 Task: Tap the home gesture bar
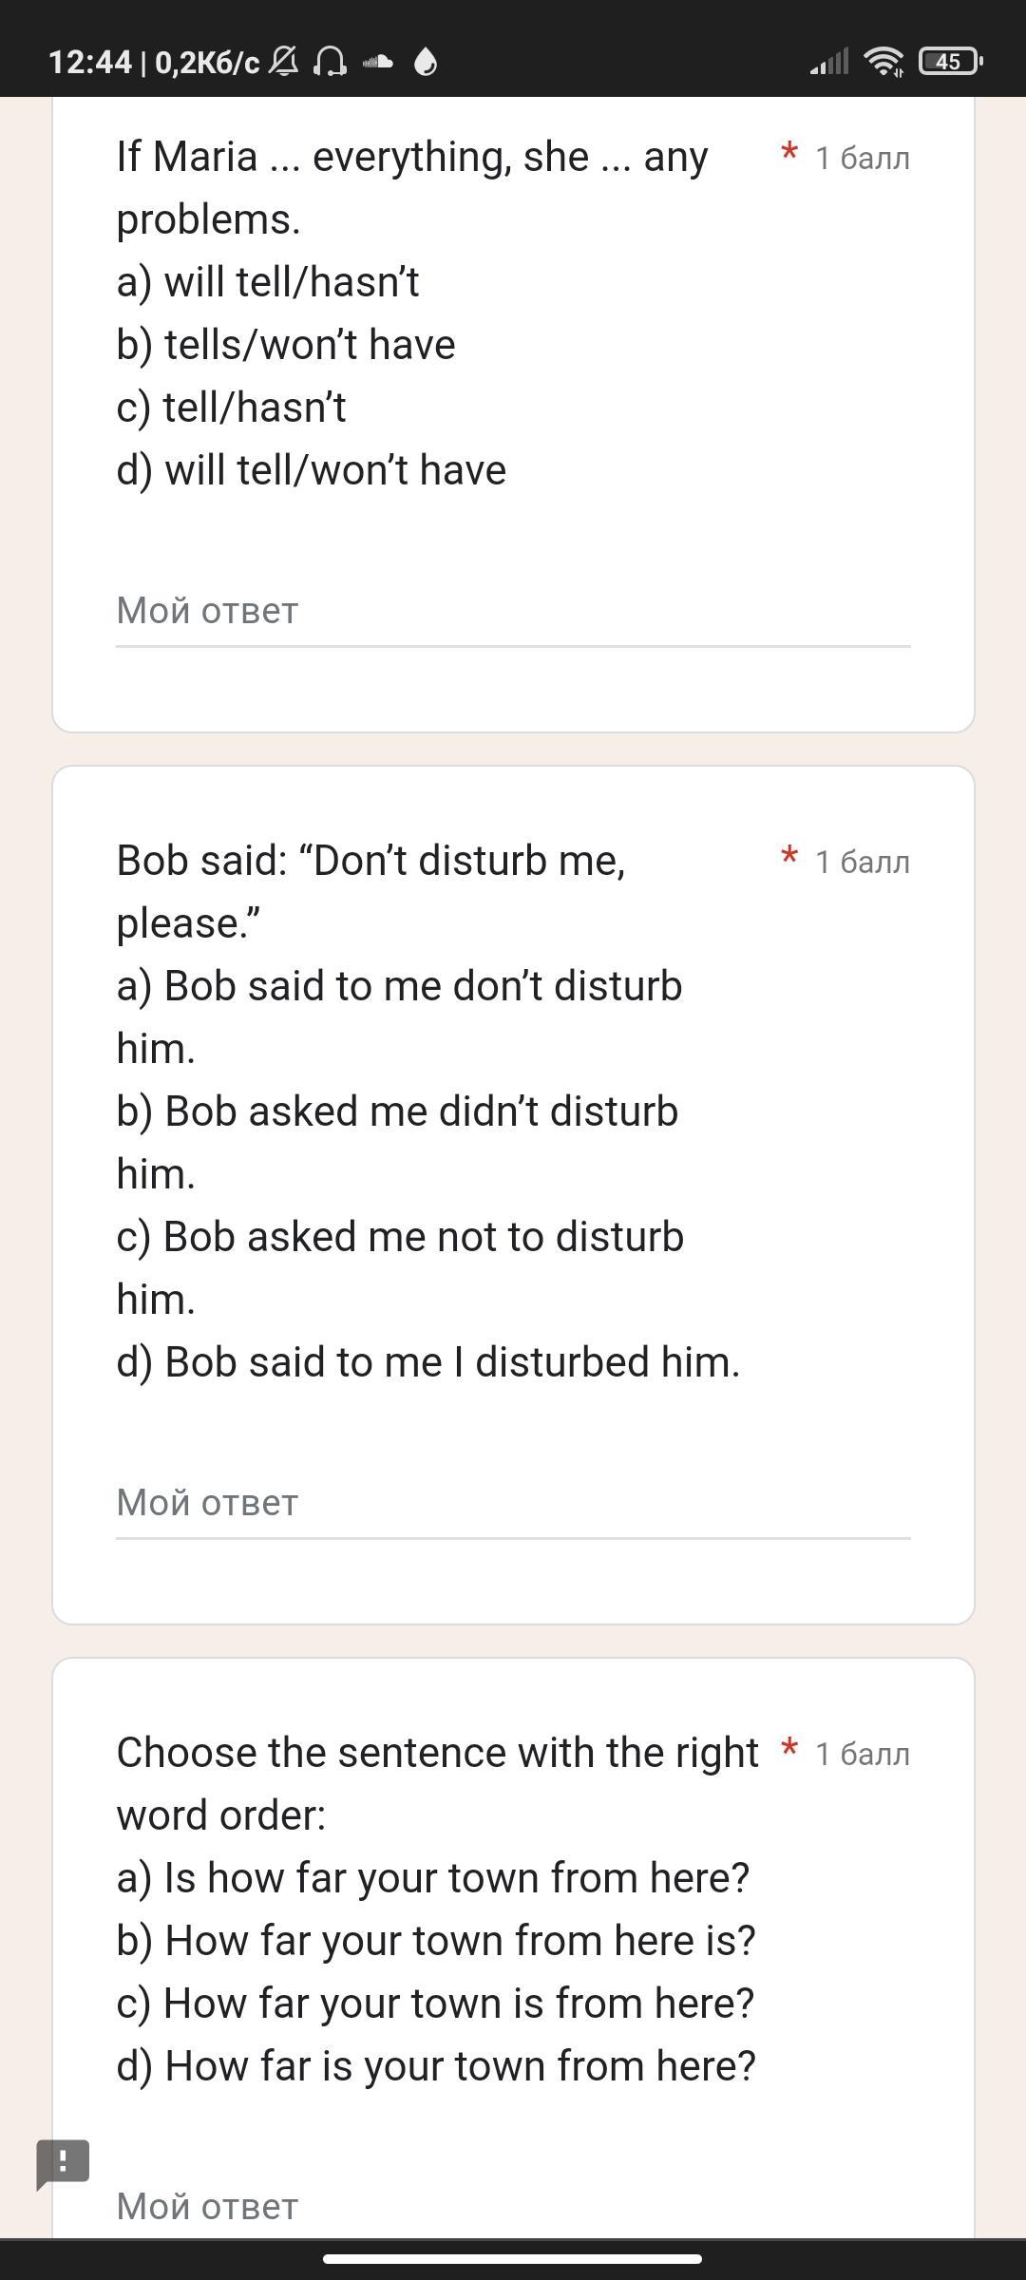tap(513, 2258)
